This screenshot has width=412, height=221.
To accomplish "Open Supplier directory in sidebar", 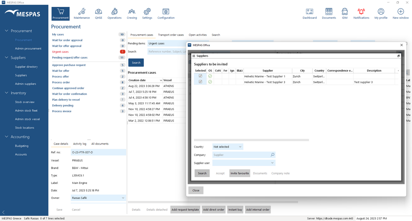I will [26, 67].
